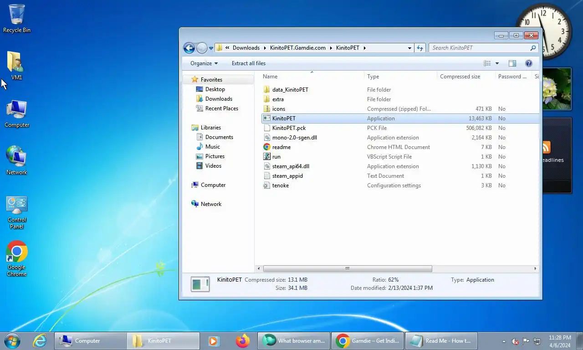Select Documents library in navigation pane
This screenshot has width=583, height=350.
219,137
